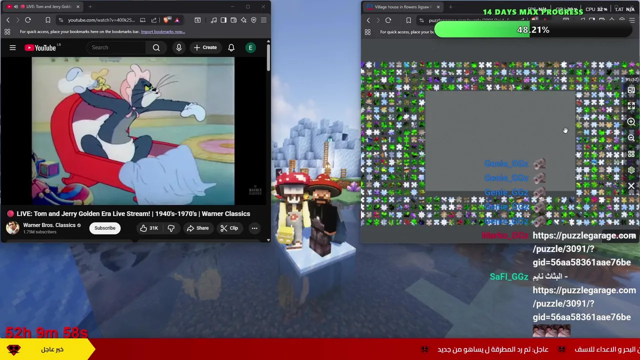Click Back arrow in puzzle browser window
This screenshot has width=640, height=360.
tap(368, 20)
